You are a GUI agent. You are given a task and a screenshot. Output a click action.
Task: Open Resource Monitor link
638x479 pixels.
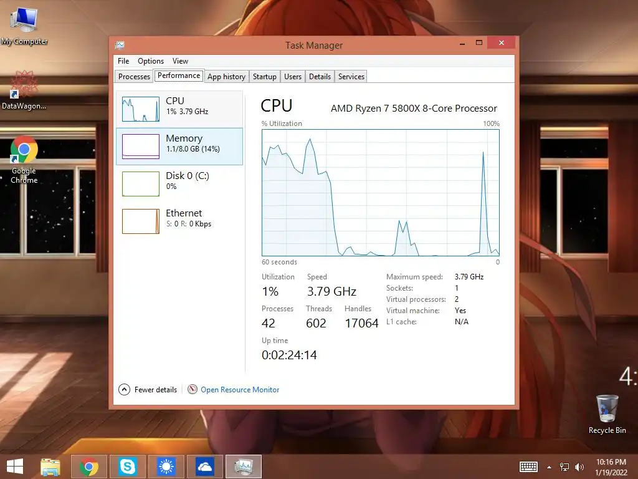[x=240, y=390]
